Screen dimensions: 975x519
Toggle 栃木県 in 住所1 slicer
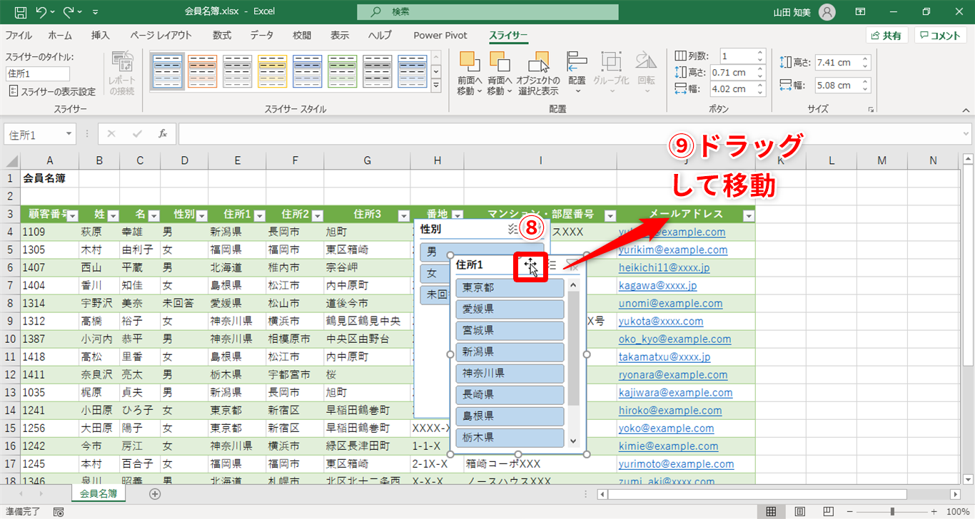click(510, 437)
